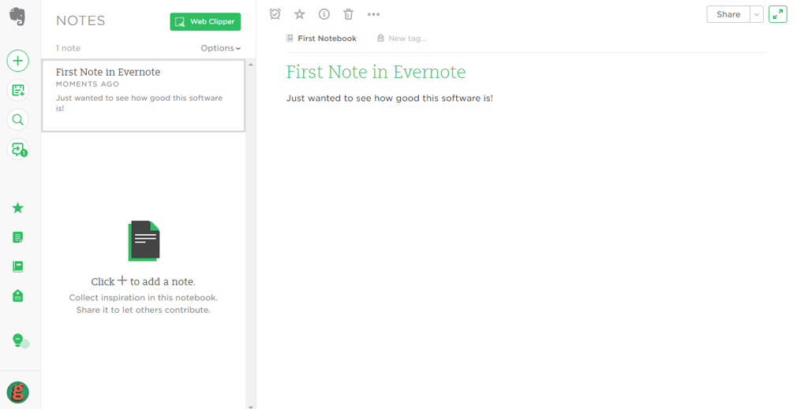This screenshot has width=797, height=409.
Task: Open Notes list icon in sidebar
Action: click(18, 237)
